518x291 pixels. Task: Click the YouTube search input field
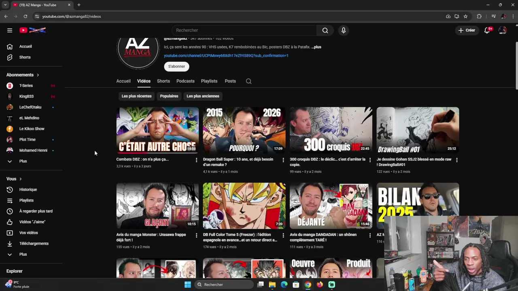[x=244, y=30]
